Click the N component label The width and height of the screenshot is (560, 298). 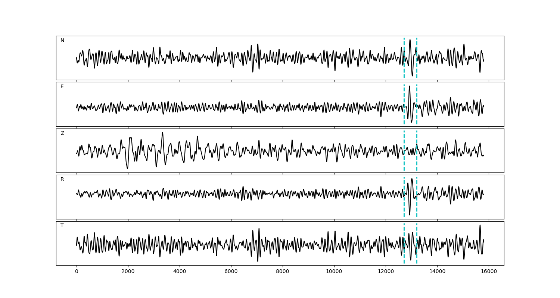tap(62, 41)
